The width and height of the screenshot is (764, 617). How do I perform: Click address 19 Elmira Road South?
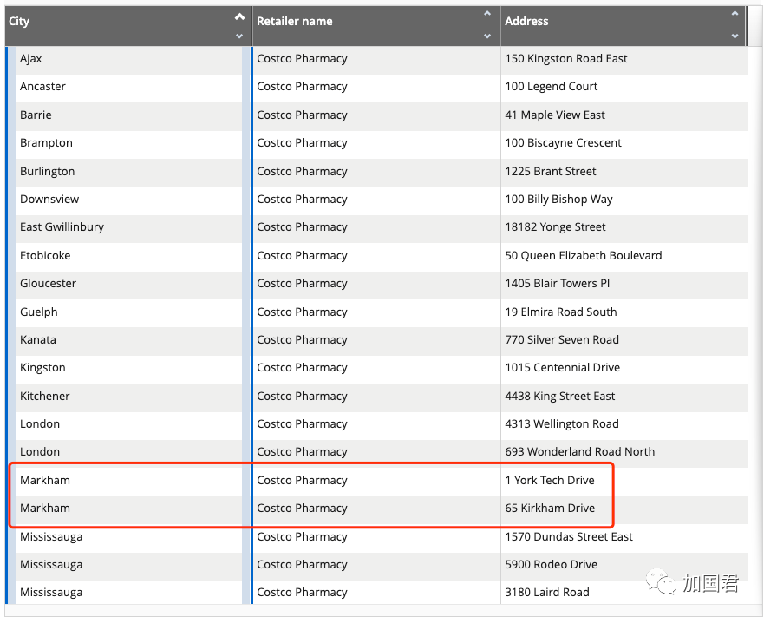561,312
